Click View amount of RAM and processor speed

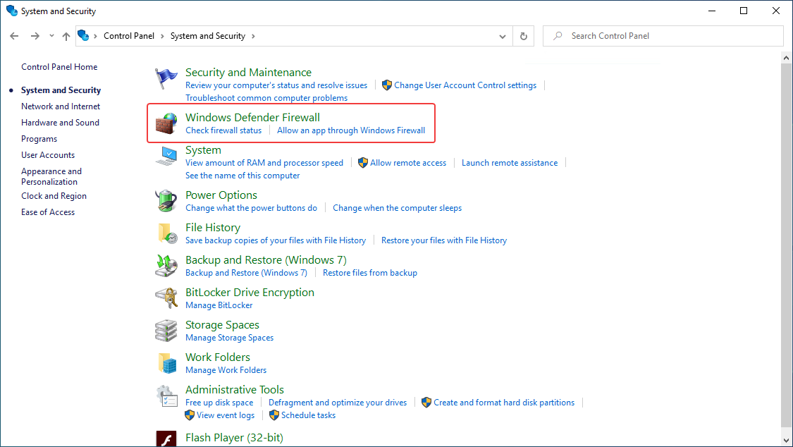(264, 163)
